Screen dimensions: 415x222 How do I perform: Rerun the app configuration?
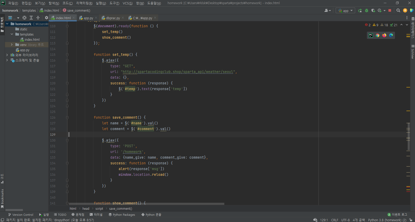pyautogui.click(x=360, y=11)
